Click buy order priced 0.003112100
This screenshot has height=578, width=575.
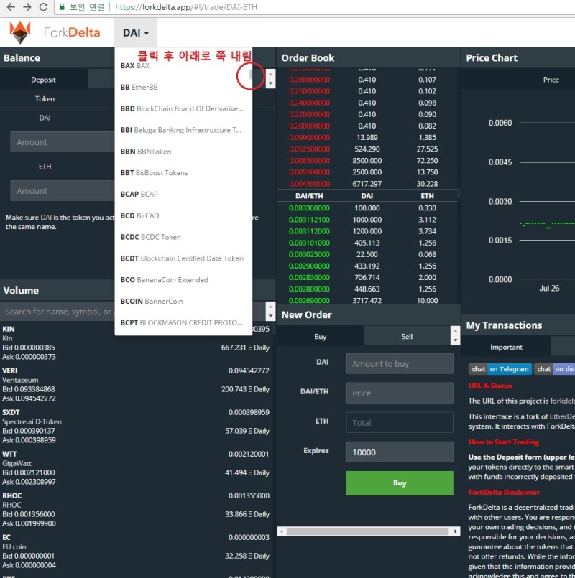(x=367, y=220)
